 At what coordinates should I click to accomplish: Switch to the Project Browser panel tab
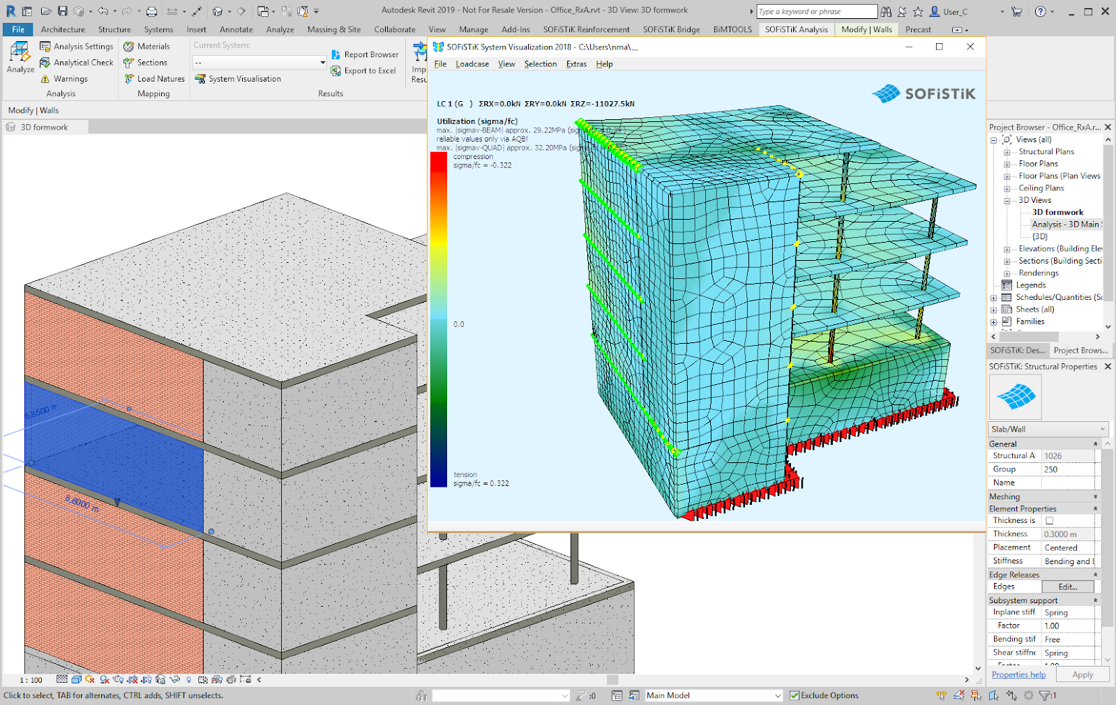tap(1080, 351)
